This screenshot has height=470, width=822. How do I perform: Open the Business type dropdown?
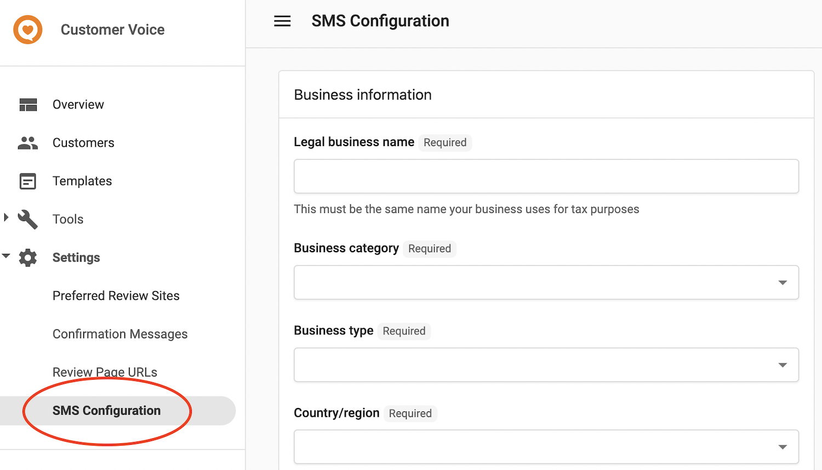click(546, 365)
